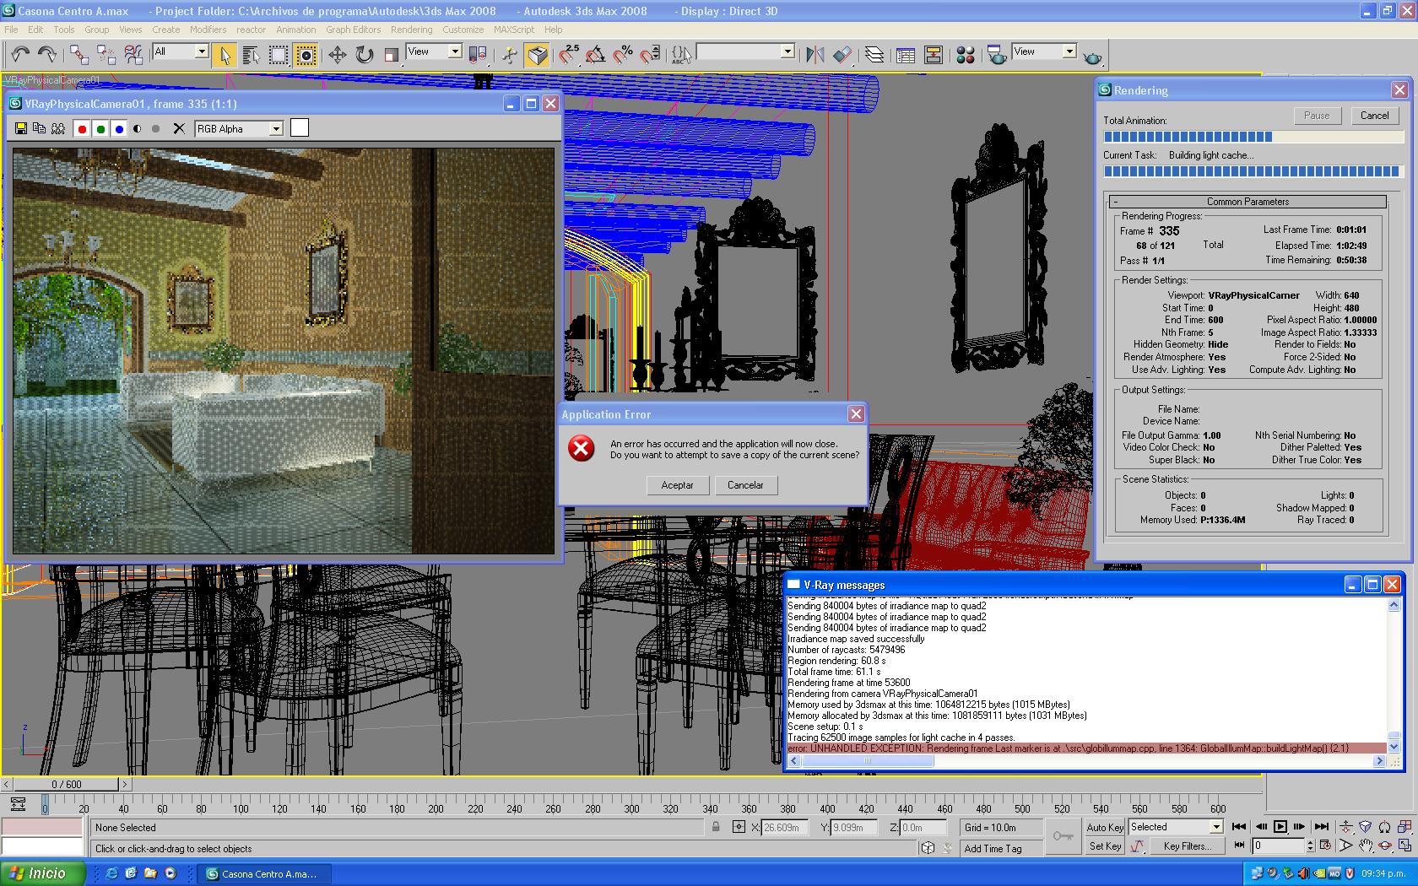Viewport: 1418px width, 886px height.
Task: Click the Select and Manipulate icon
Action: tap(509, 55)
